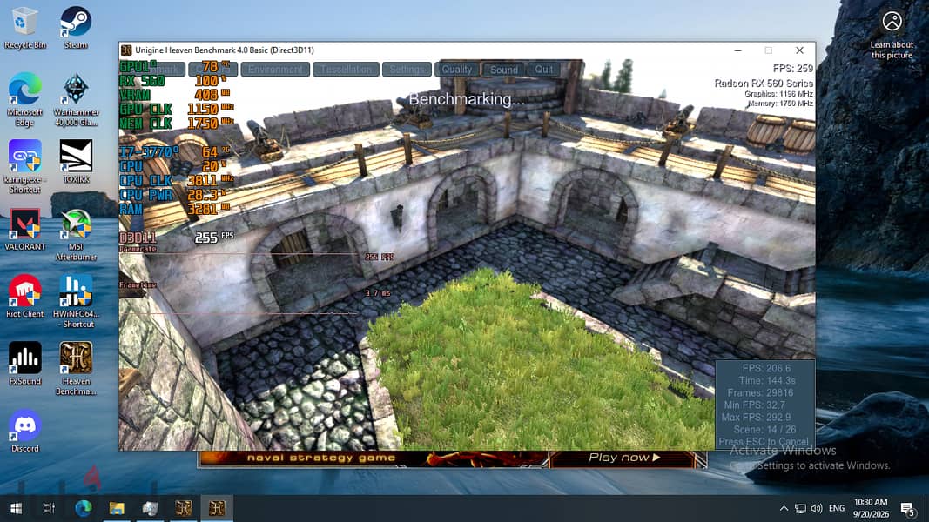Click the Benchmarking... status text
The width and height of the screenshot is (929, 522).
point(467,99)
